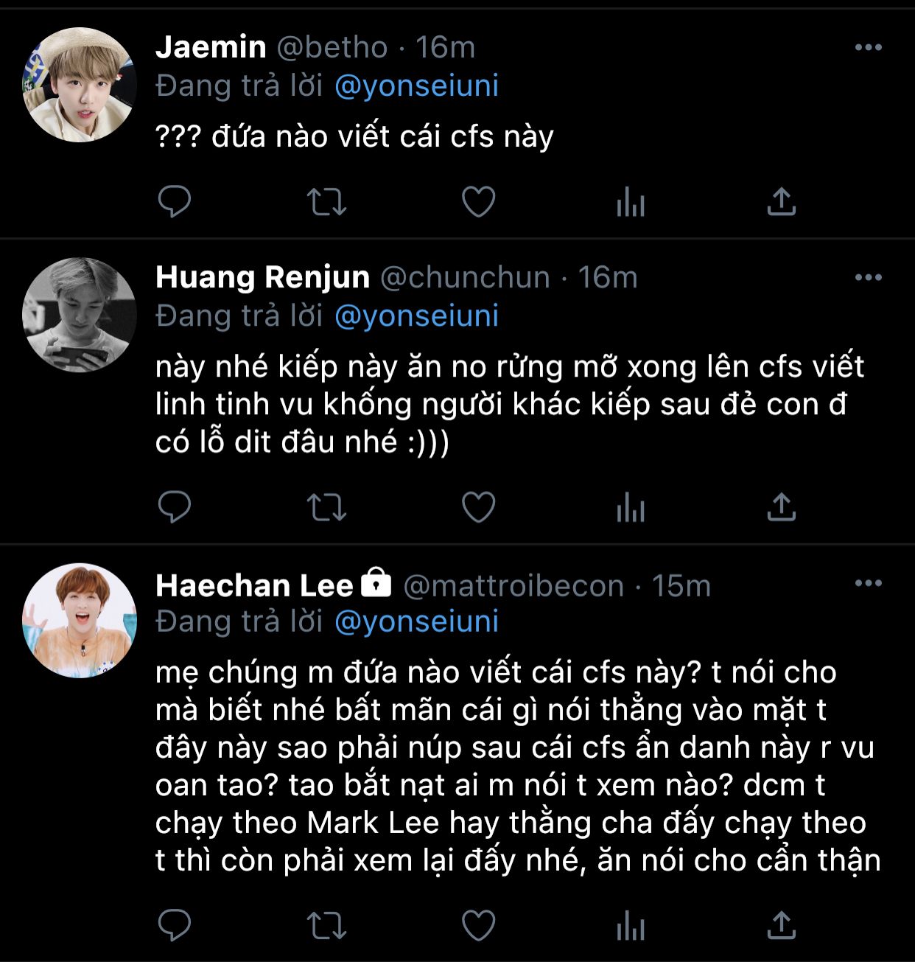Open more options on Huang Renjun's tweet
The height and width of the screenshot is (962, 915).
coord(868,278)
